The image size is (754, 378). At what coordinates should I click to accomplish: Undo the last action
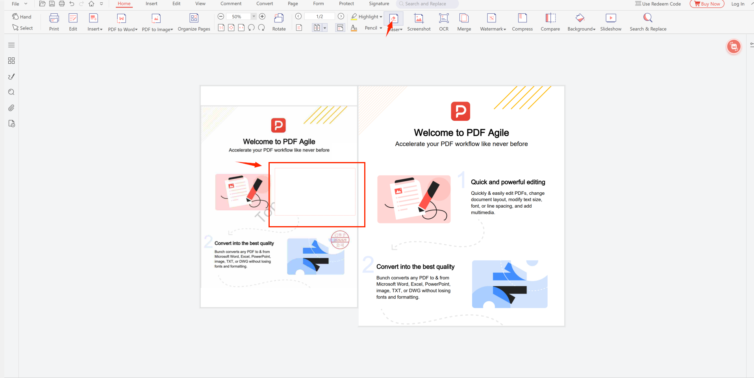click(x=72, y=4)
